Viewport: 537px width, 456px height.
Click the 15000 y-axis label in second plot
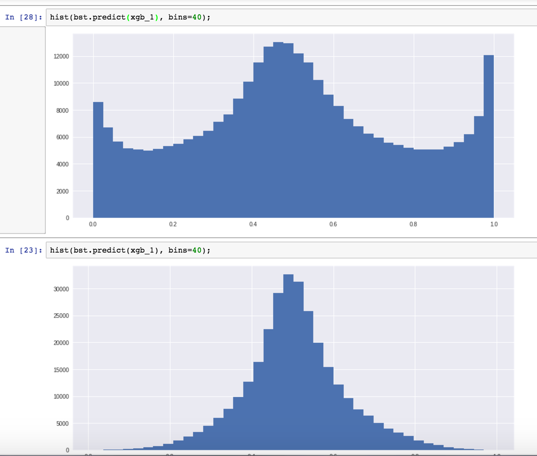(x=61, y=370)
